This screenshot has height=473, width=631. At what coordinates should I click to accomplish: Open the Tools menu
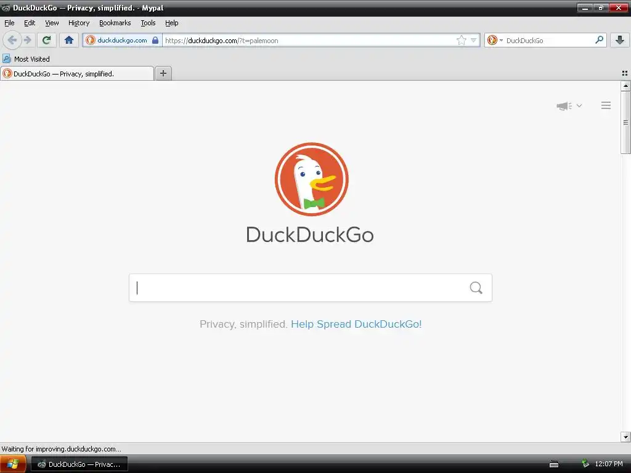148,23
